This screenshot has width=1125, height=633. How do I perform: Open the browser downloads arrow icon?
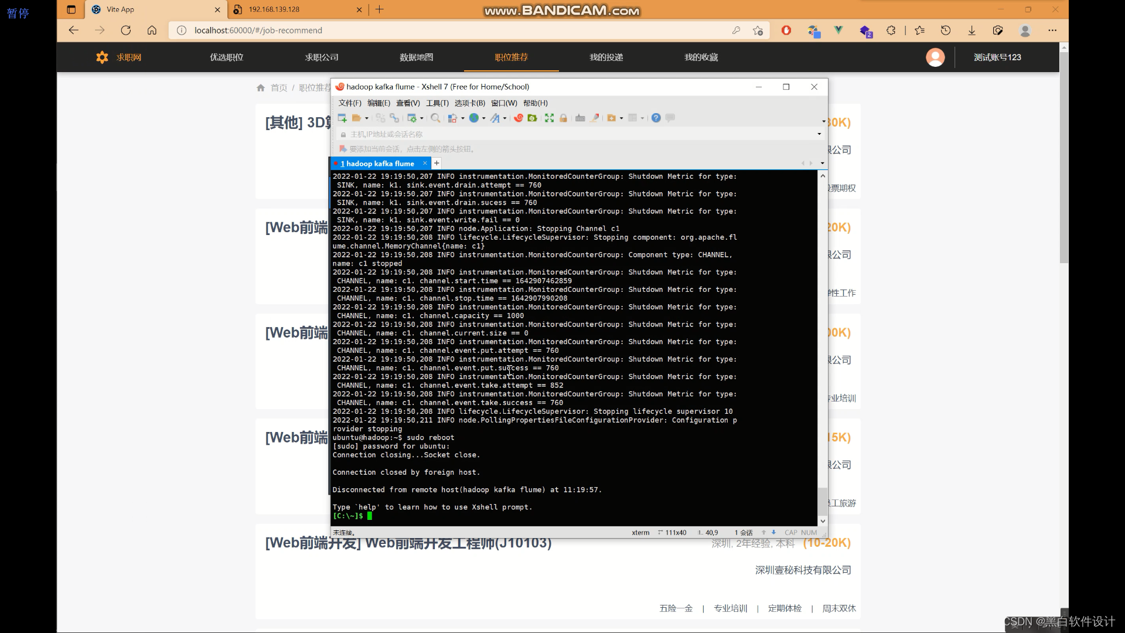[971, 30]
